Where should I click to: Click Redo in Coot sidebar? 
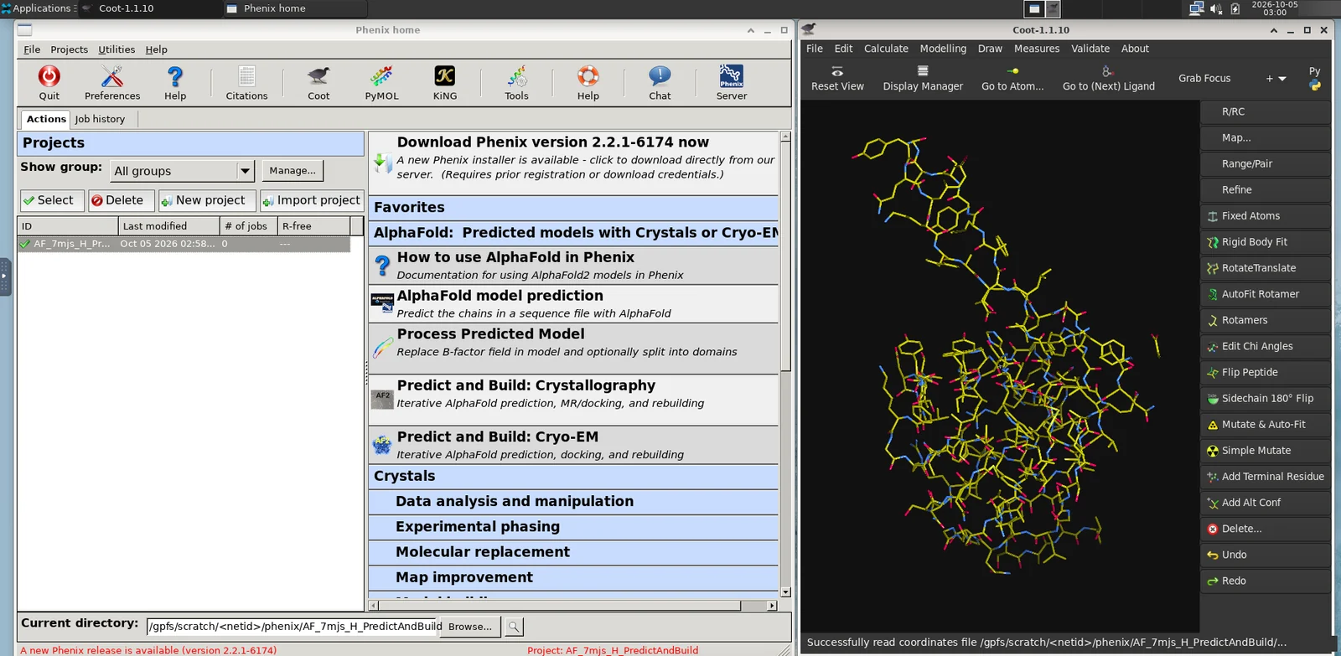(1266, 581)
